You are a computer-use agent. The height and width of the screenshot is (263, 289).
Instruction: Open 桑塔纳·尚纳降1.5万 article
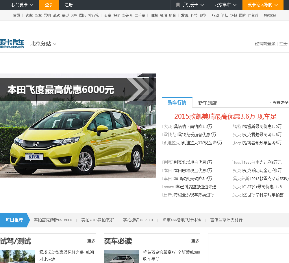(193, 127)
